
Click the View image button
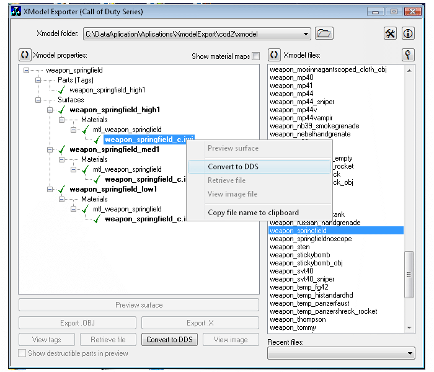coord(231,340)
